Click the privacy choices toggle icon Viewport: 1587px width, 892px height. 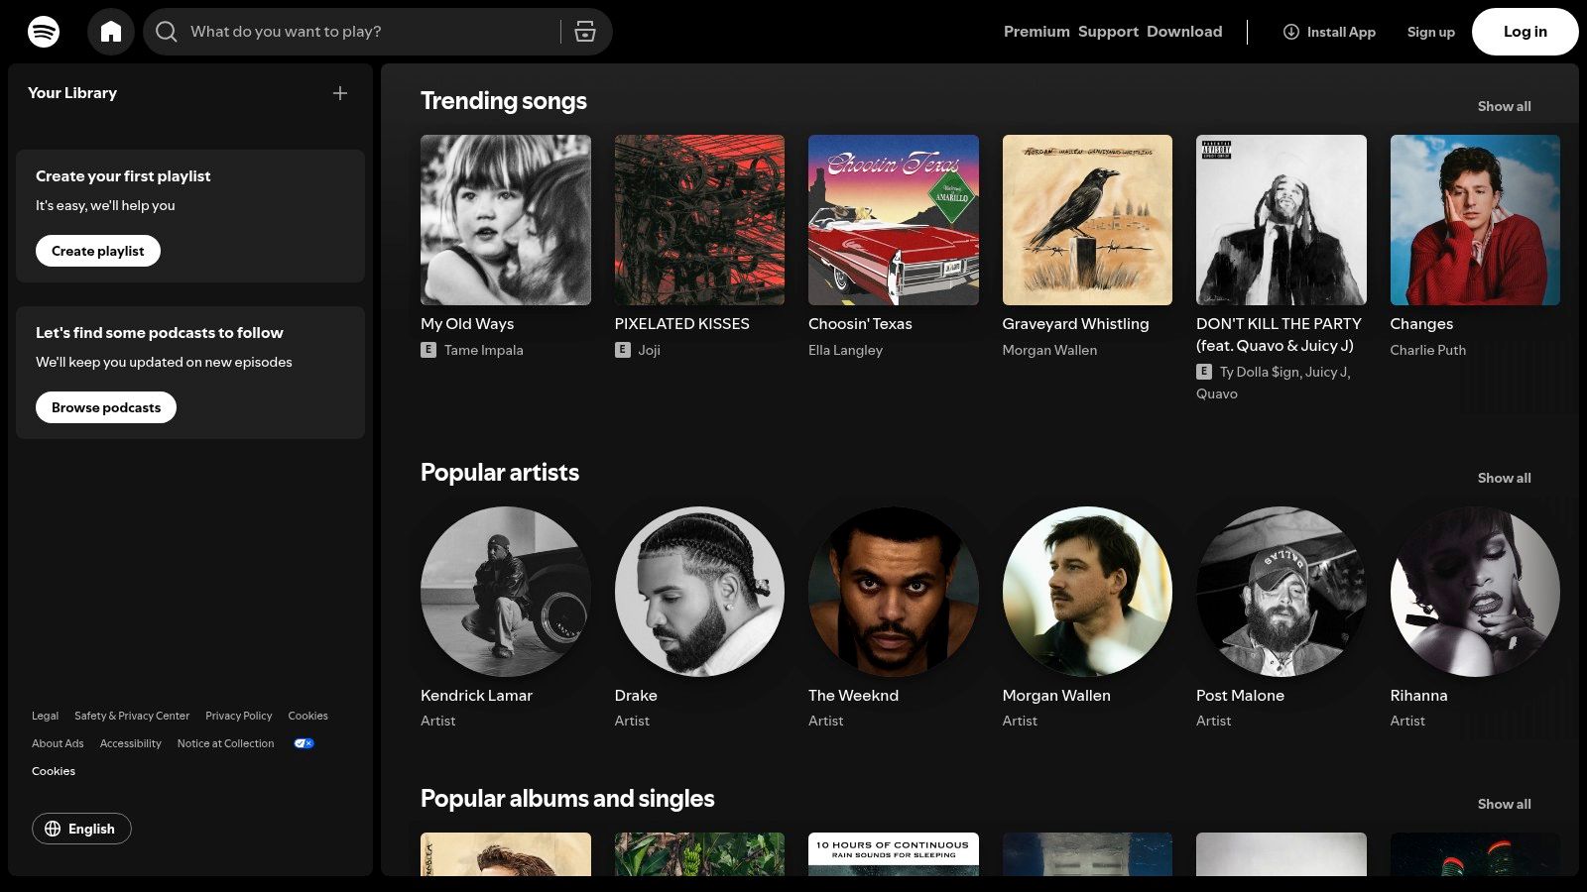coord(304,743)
